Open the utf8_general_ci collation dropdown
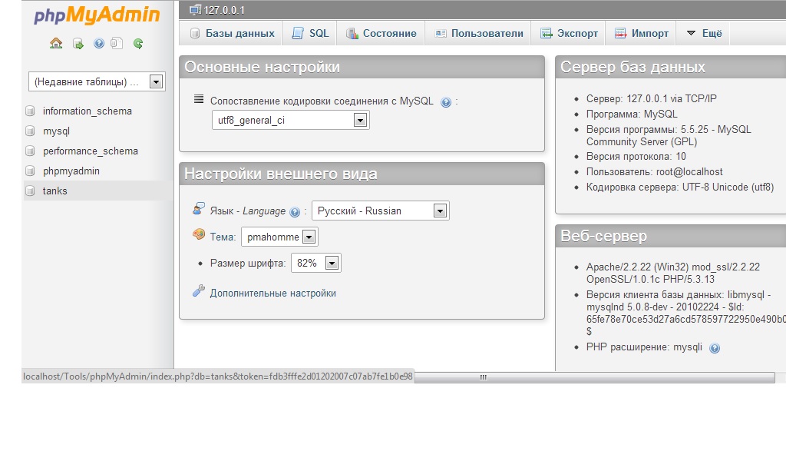Image resolution: width=786 pixels, height=461 pixels. pyautogui.click(x=291, y=121)
